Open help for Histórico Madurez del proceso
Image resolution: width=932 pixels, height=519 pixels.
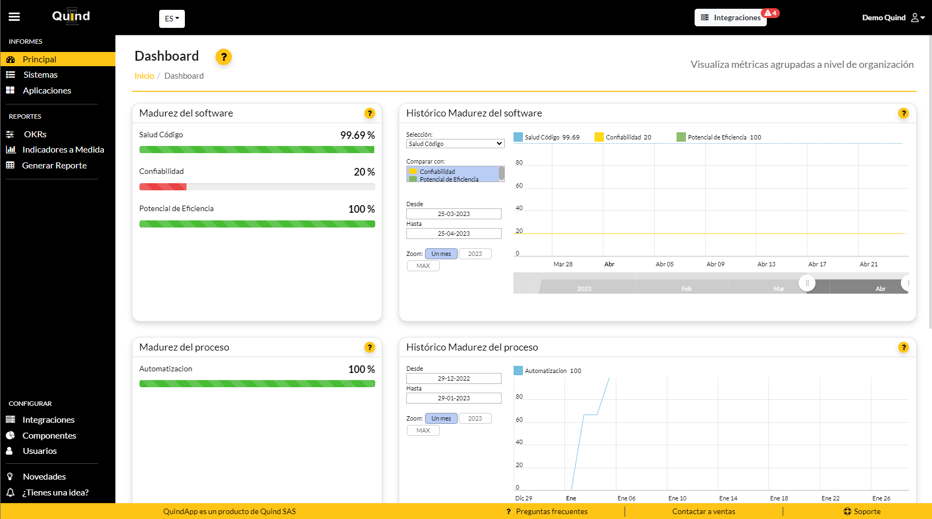(904, 347)
